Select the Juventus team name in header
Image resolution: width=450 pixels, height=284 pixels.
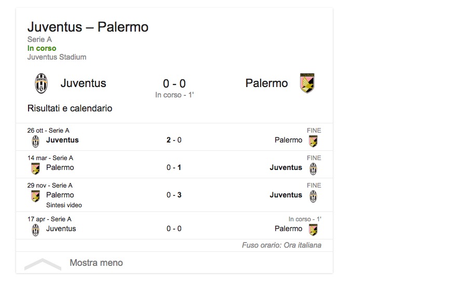83,83
